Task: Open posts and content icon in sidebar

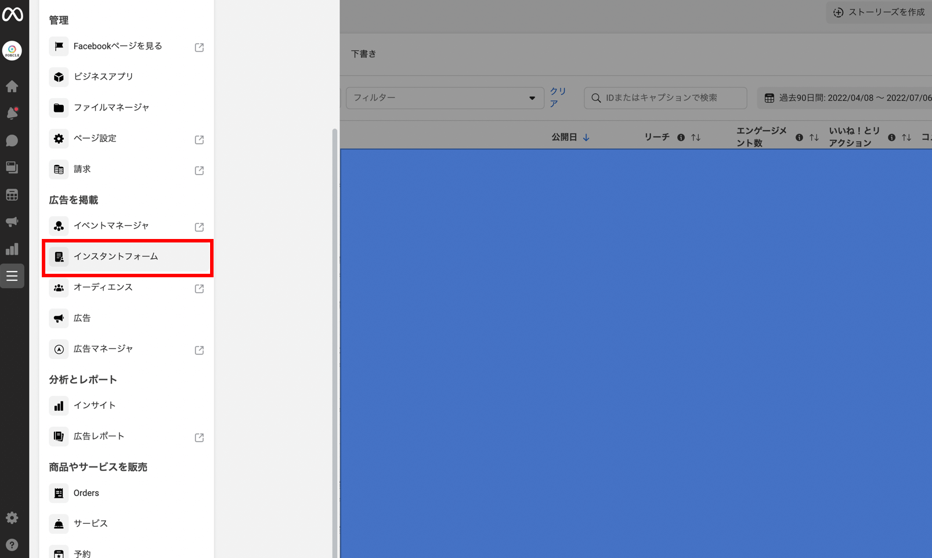Action: [12, 168]
